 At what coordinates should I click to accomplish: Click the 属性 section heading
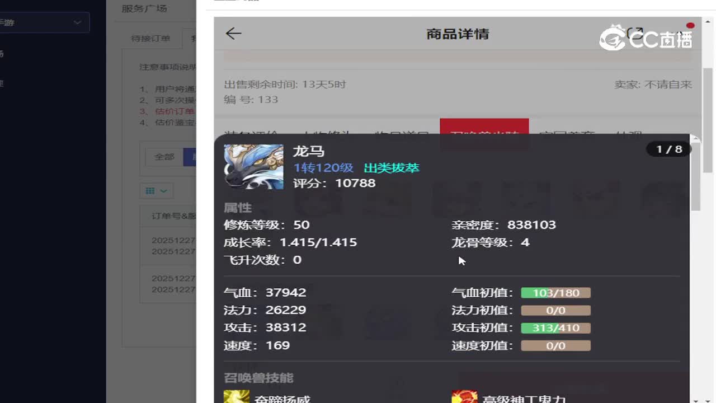pos(238,208)
